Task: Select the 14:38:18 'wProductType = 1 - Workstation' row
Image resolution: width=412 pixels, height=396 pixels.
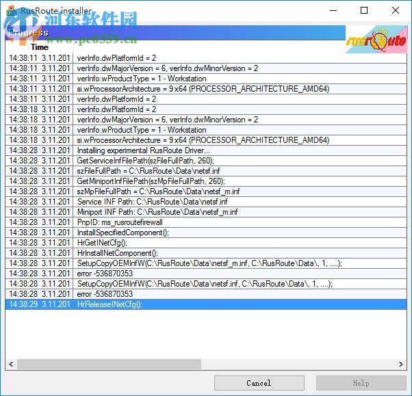Action: pos(206,130)
